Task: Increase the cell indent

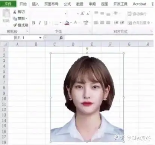Action: tap(122, 23)
